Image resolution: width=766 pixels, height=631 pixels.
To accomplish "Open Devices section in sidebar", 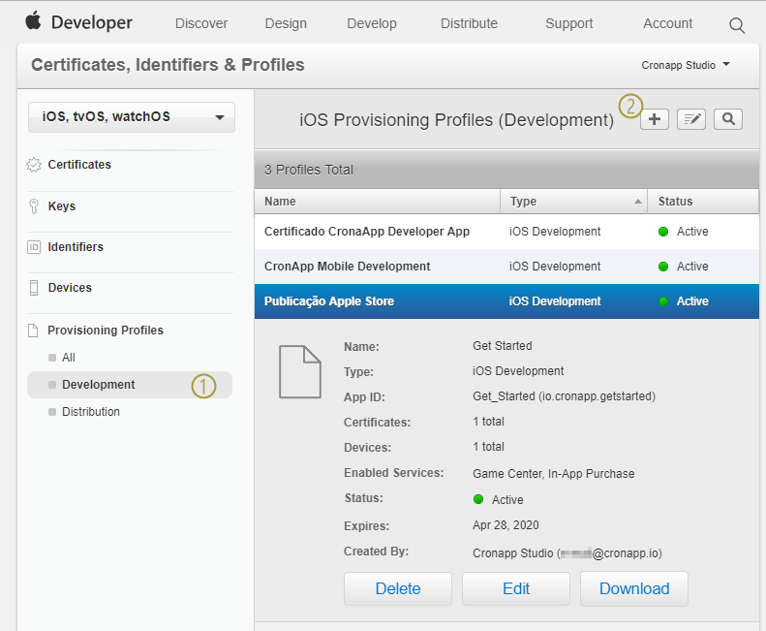I will click(70, 288).
